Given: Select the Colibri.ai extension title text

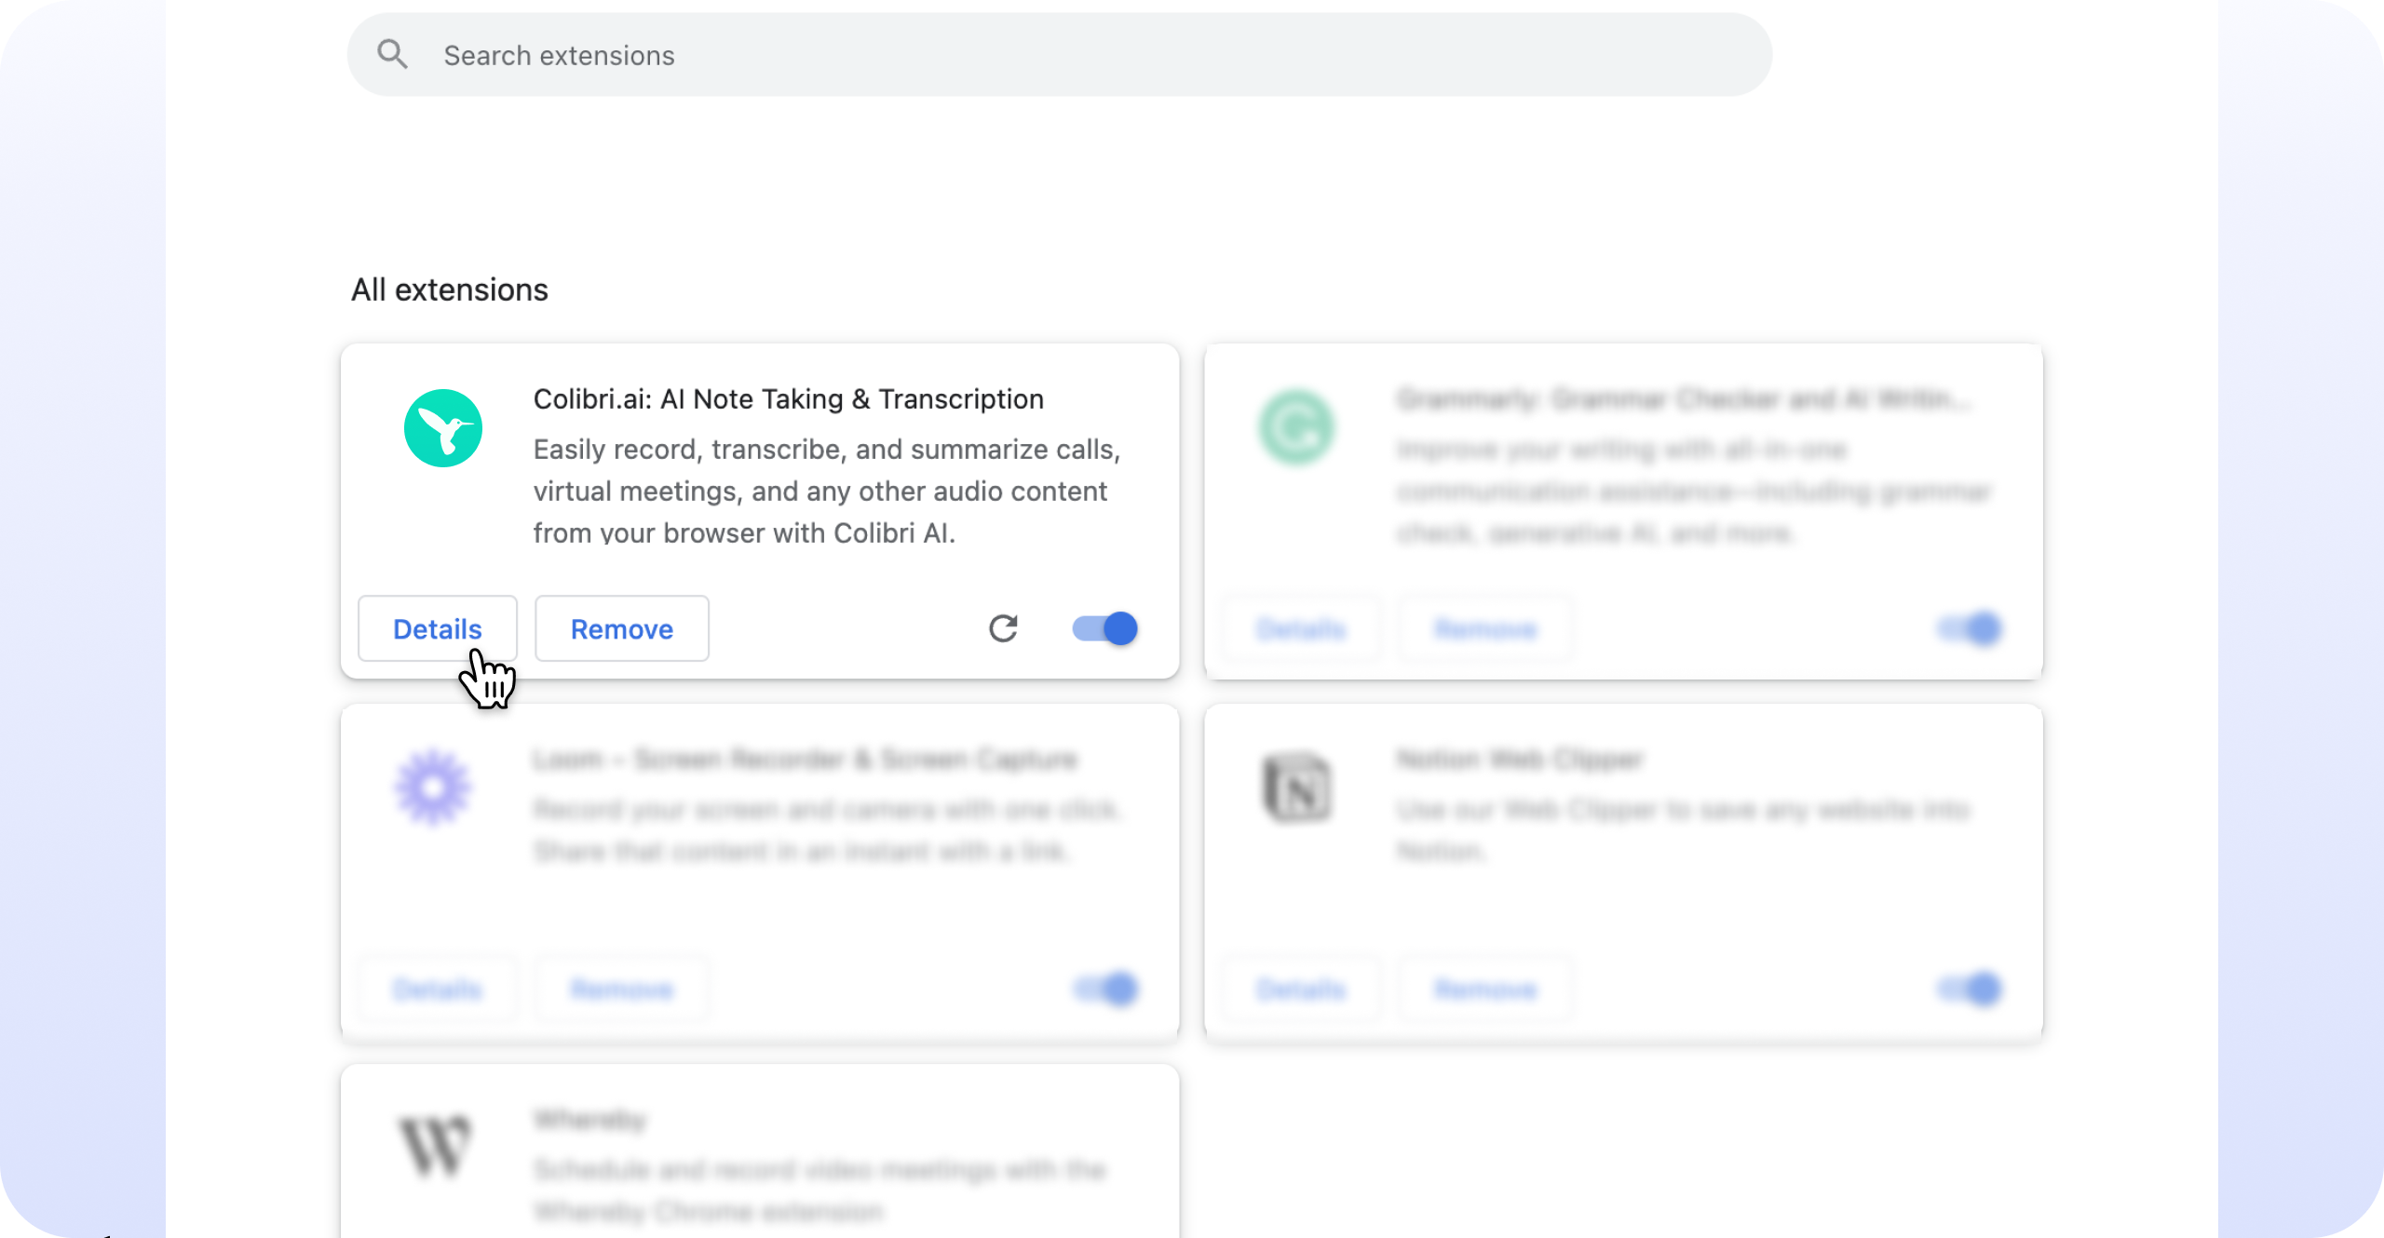Looking at the screenshot, I should click(x=789, y=399).
